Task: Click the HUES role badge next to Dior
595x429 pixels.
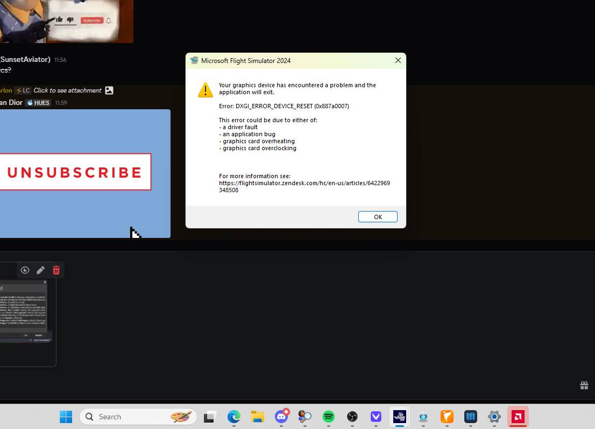Action: point(38,102)
